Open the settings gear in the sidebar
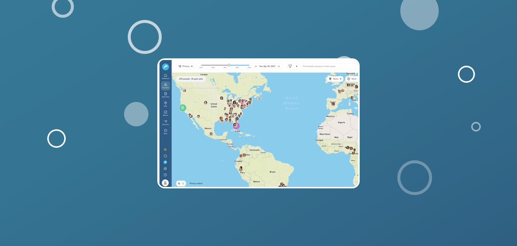Screen dimensions: 517x246 pos(165,168)
